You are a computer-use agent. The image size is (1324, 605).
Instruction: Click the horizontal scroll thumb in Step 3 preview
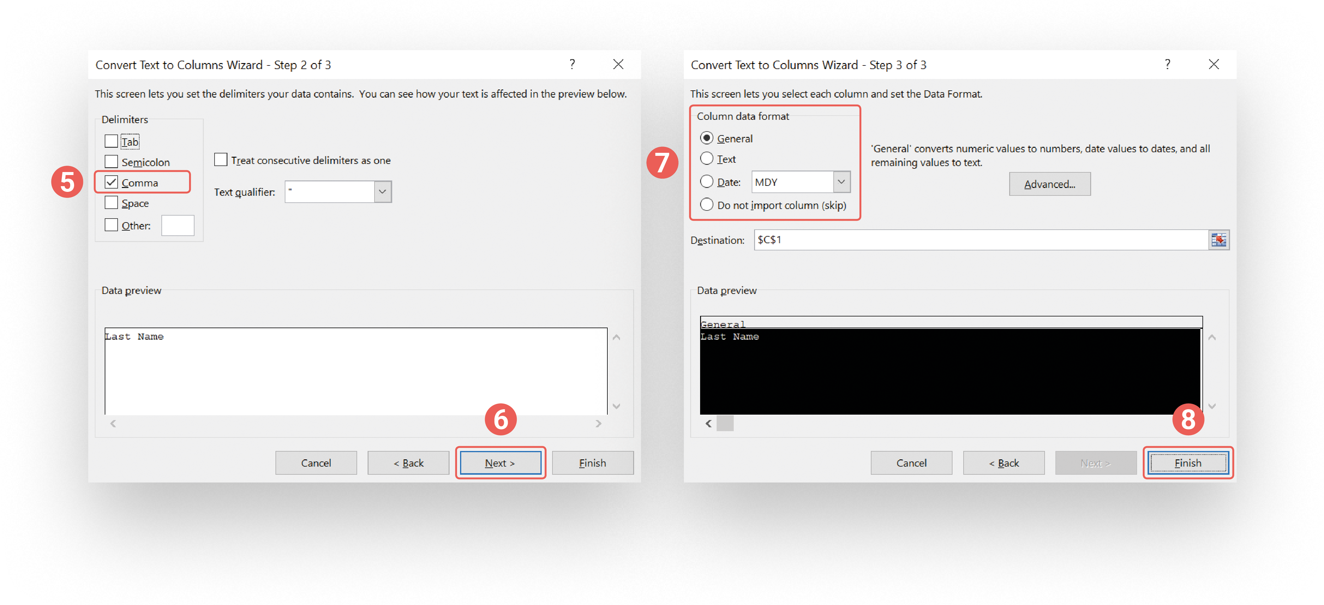725,423
